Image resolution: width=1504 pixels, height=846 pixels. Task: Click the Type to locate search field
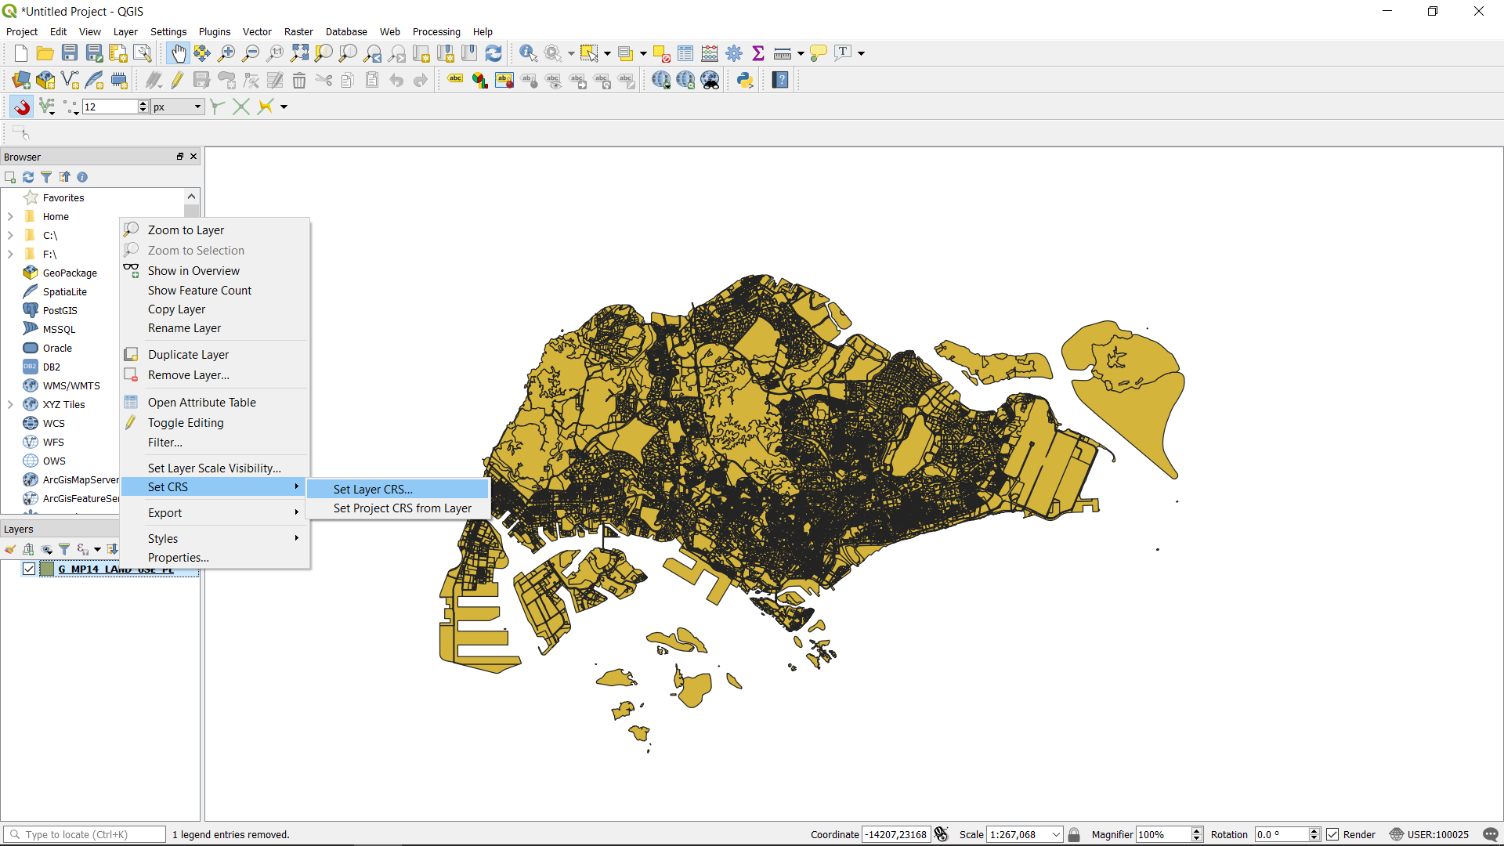coord(86,834)
